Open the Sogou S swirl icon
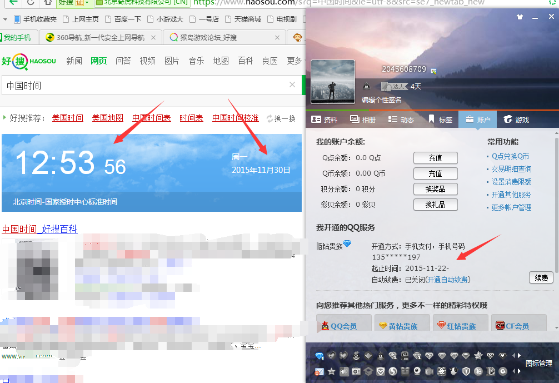 pos(393,371)
